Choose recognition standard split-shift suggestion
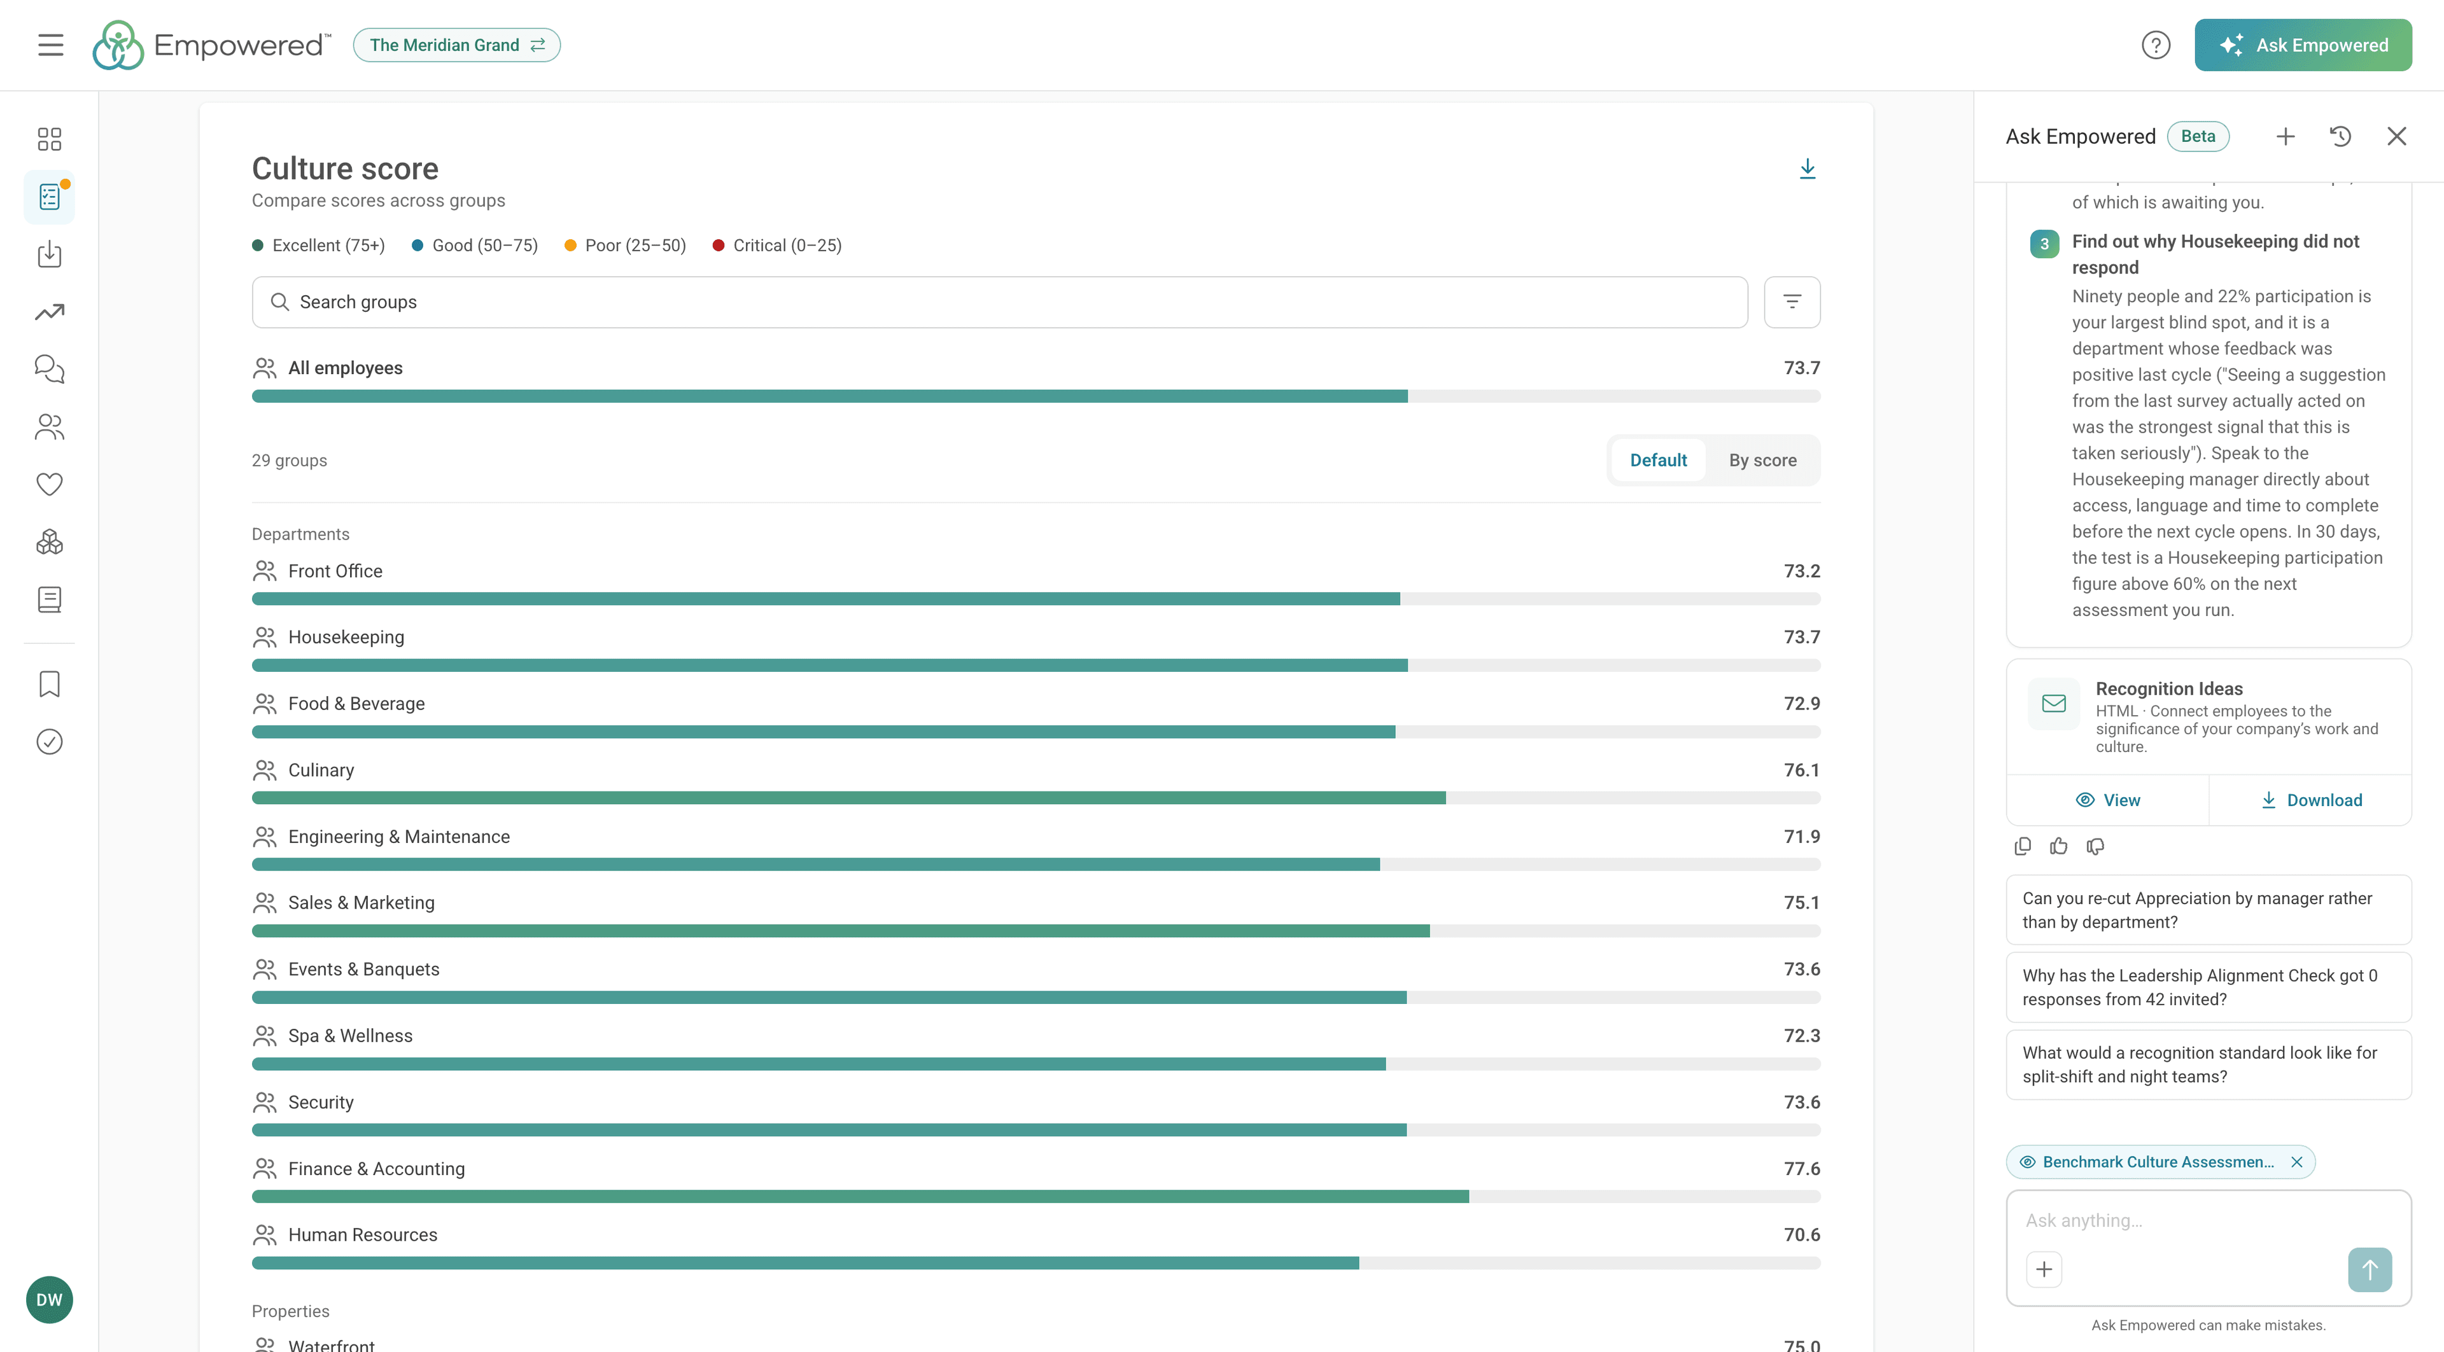Image resolution: width=2444 pixels, height=1352 pixels. click(x=2208, y=1064)
